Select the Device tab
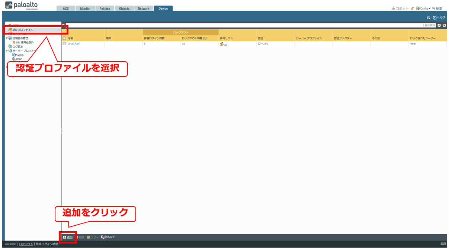This screenshot has height=248, width=449. pos(163,9)
